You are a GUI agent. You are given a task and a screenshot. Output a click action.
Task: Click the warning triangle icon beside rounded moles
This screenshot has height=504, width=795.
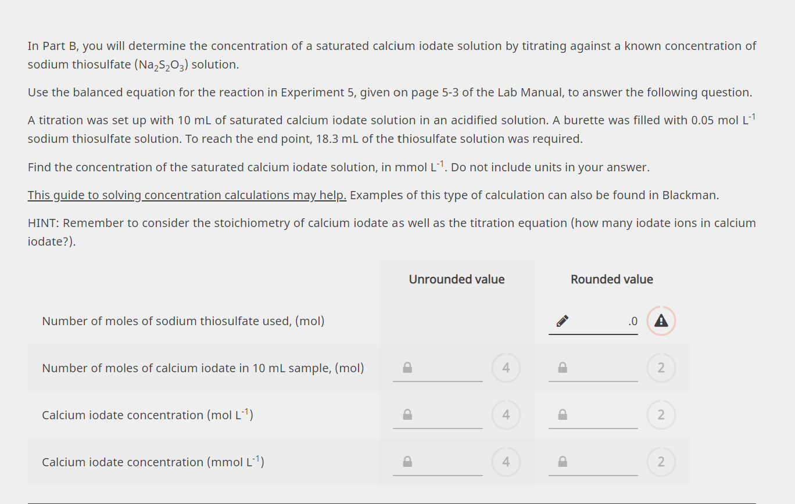pos(661,321)
